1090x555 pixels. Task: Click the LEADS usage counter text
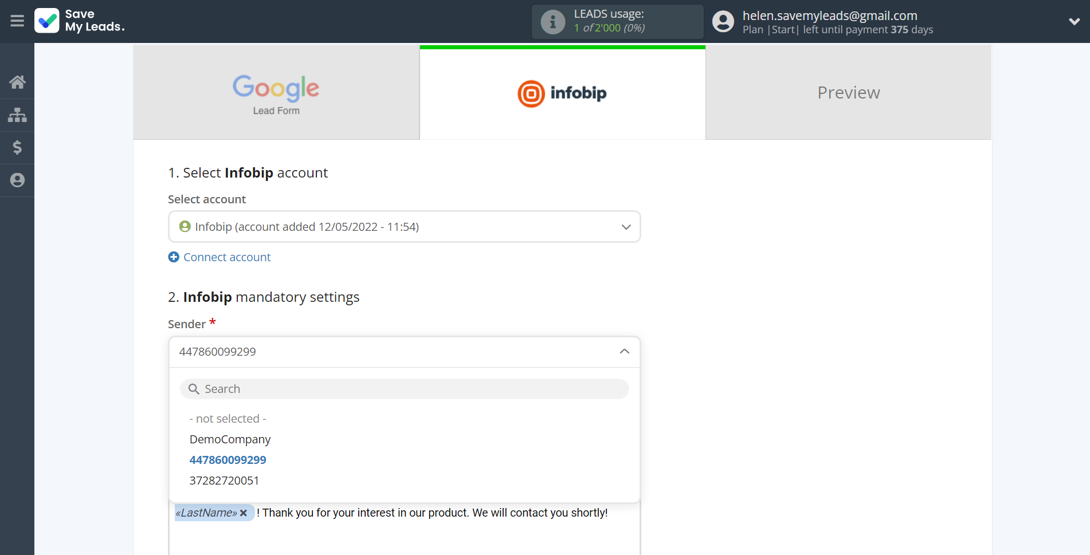pos(609,27)
